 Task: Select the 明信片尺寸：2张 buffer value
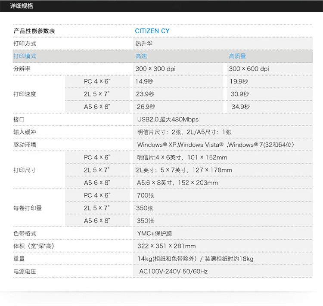coord(184,132)
